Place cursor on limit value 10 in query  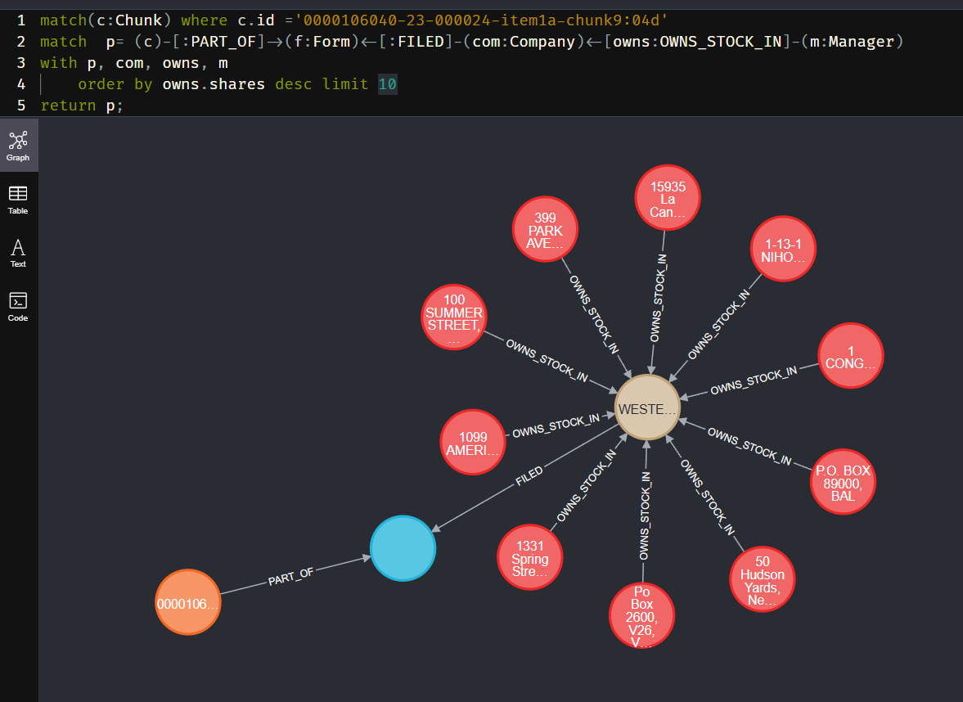(x=388, y=84)
